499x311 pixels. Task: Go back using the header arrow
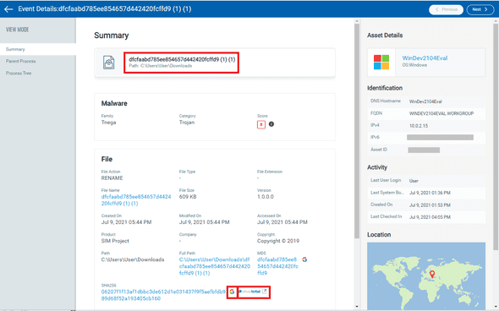click(8, 9)
